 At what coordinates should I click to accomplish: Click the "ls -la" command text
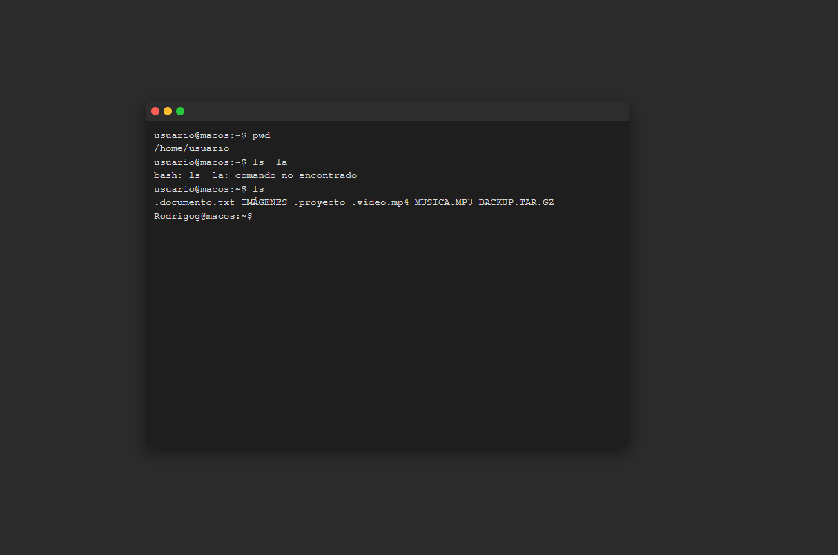click(270, 162)
